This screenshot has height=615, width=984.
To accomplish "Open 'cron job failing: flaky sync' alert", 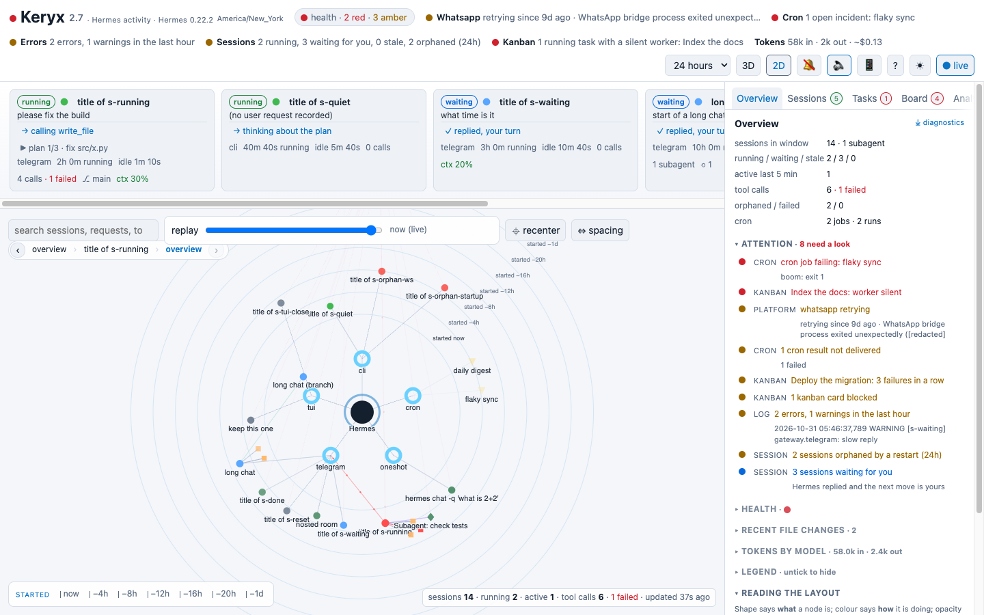I will tap(831, 262).
